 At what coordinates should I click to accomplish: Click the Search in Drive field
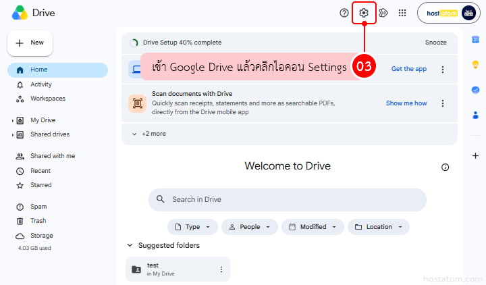click(288, 200)
